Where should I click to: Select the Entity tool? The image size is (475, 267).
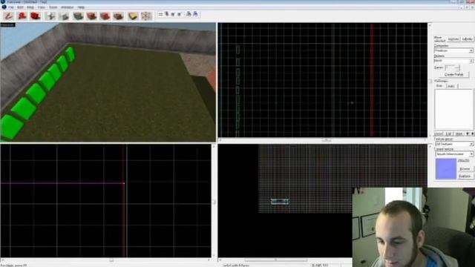(50, 16)
